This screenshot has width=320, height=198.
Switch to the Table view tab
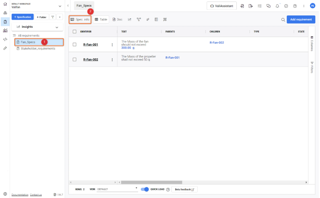tap(101, 20)
